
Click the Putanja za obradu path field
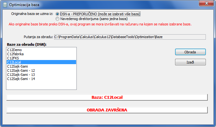tap(130, 37)
